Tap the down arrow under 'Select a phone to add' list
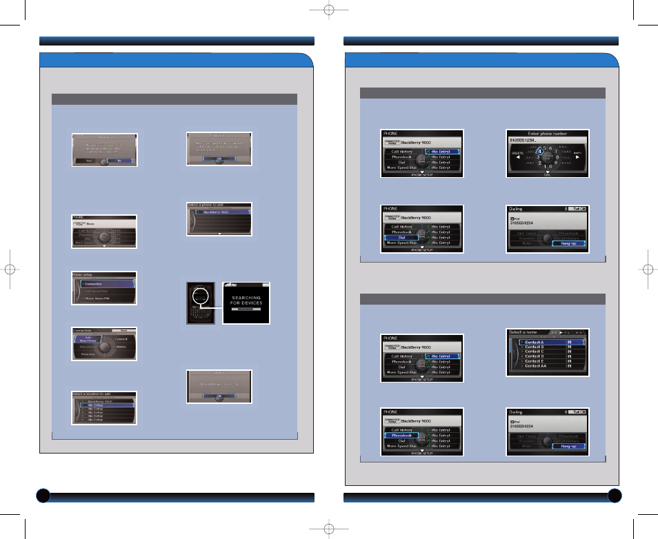Screen dimensions: 658x539 (x=219, y=234)
